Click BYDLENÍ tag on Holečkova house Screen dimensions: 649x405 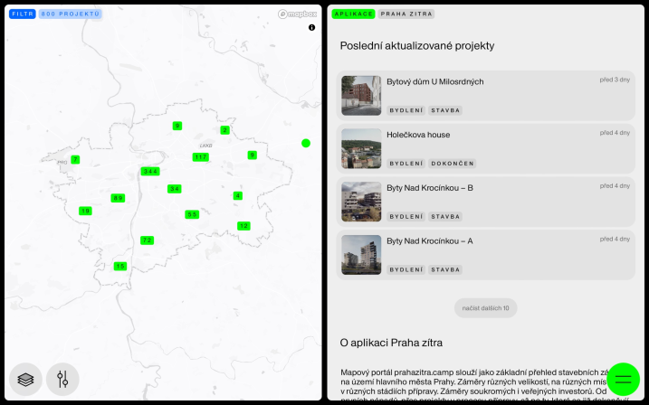[406, 164]
